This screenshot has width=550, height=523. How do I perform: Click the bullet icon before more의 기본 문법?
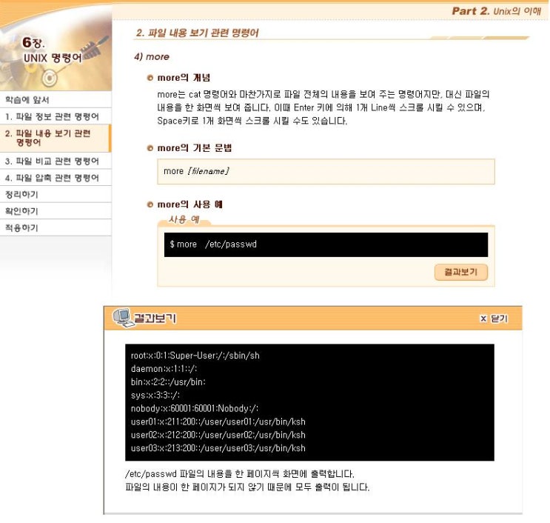[150, 148]
